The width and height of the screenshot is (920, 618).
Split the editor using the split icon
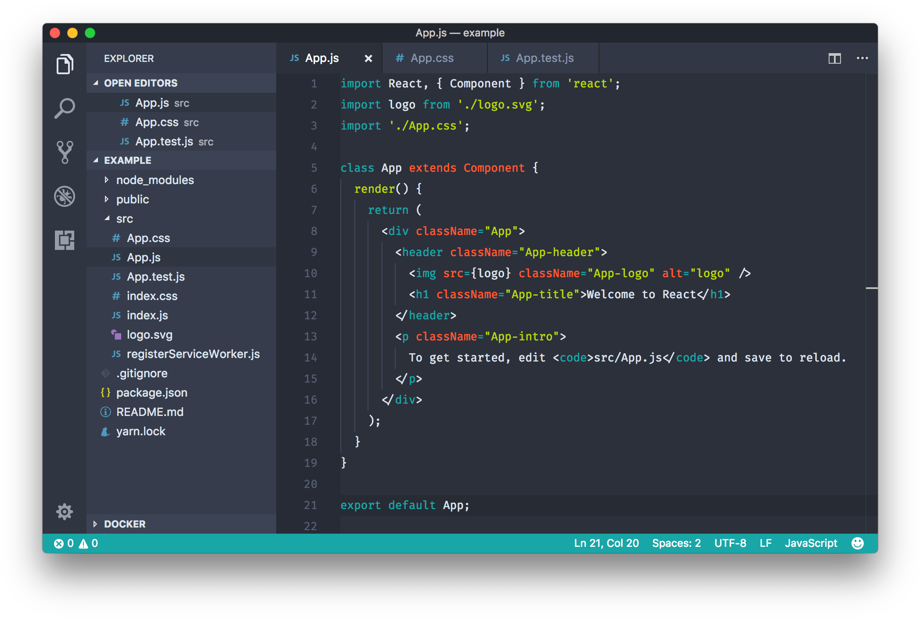tap(834, 58)
